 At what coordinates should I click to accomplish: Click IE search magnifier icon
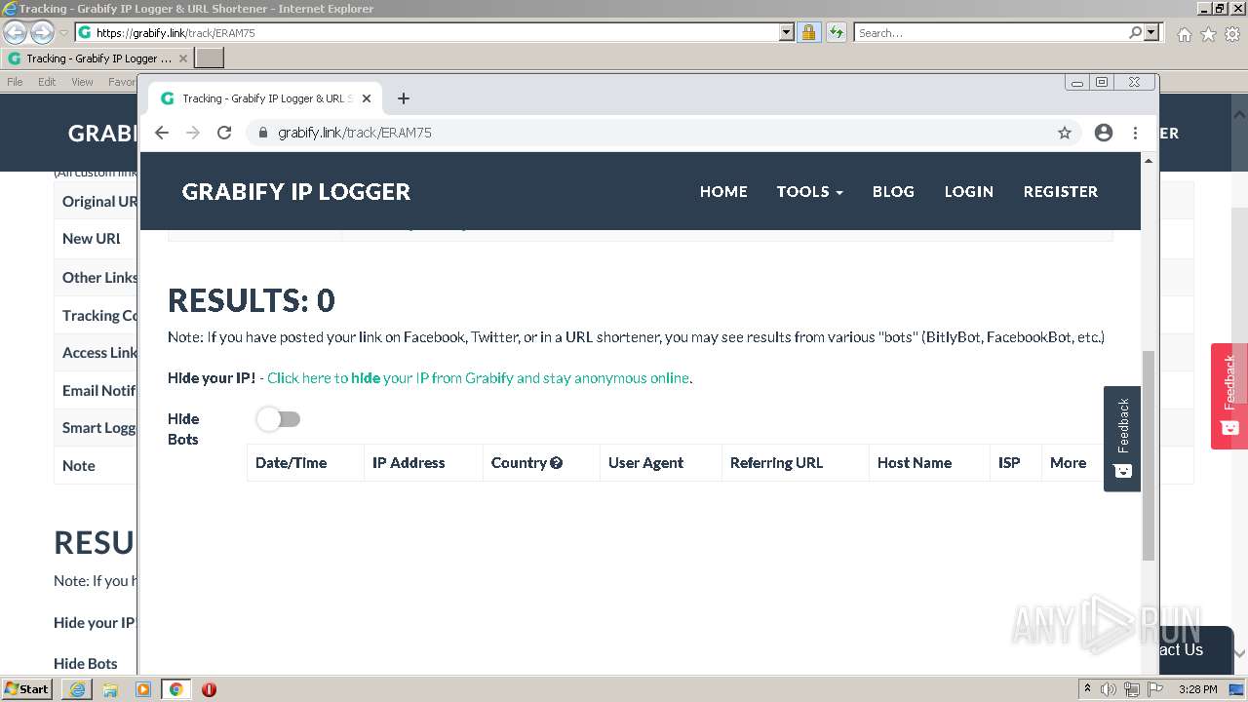[1135, 32]
